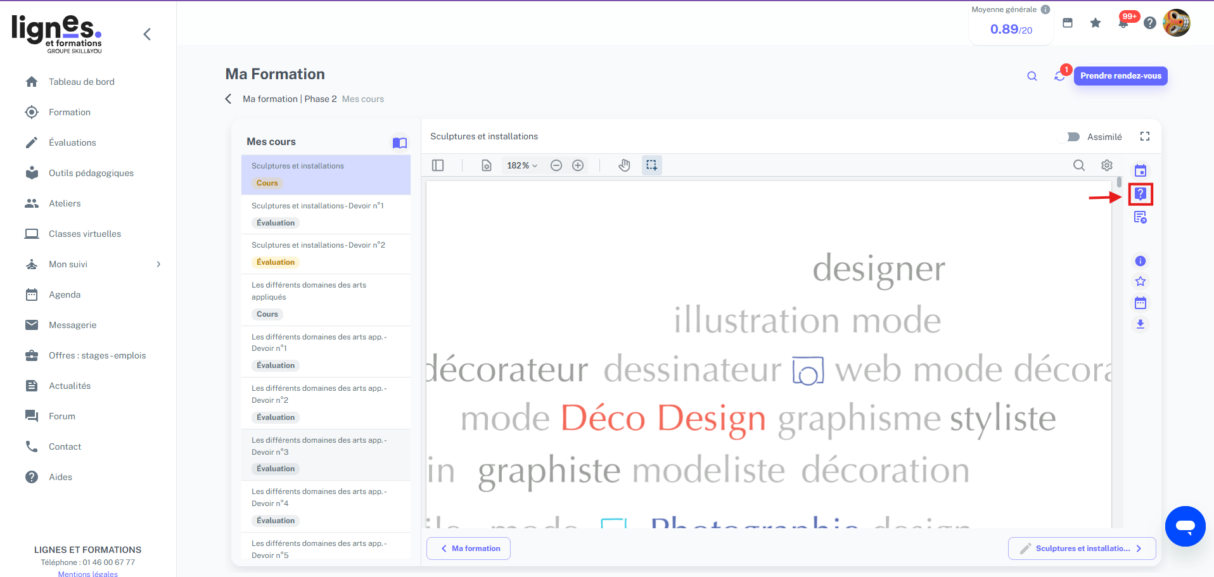This screenshot has height=577, width=1214.
Task: Open the document search magnifier
Action: click(x=1079, y=165)
